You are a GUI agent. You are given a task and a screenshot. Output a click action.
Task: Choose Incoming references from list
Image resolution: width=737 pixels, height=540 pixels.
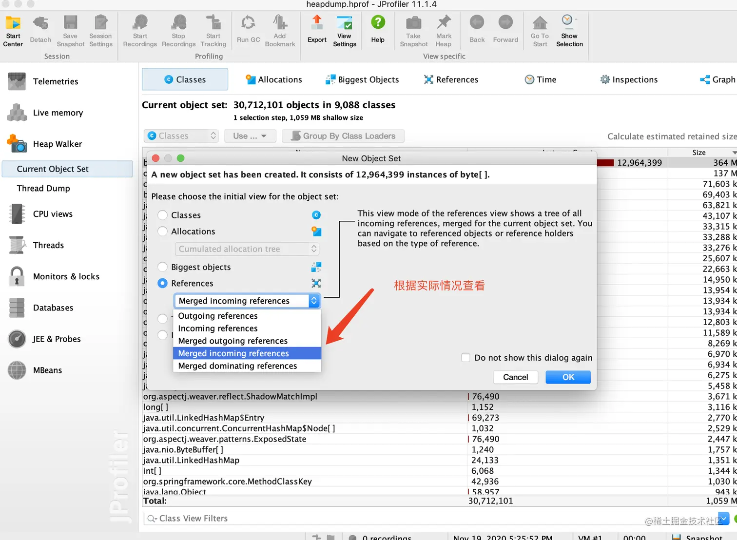tap(247, 328)
